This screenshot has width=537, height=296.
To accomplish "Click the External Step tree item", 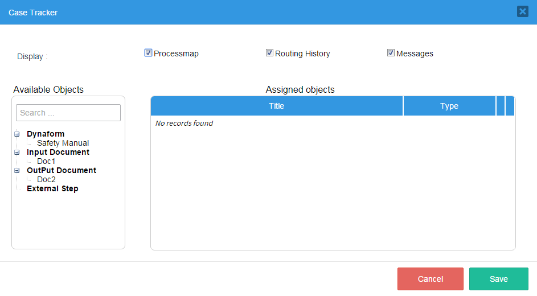I will pyautogui.click(x=52, y=188).
